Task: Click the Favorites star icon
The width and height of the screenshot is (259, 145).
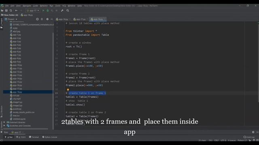Action: tap(2, 132)
